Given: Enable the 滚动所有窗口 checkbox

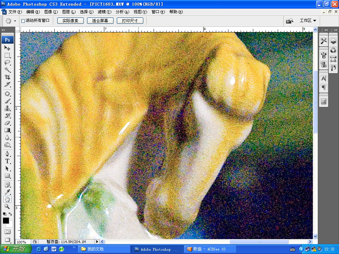Looking at the screenshot, I should [23, 21].
